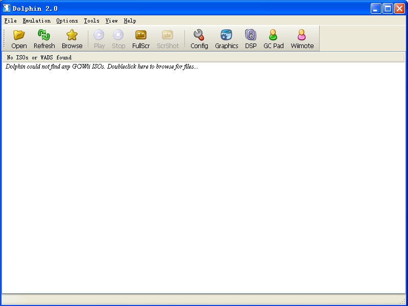Close the Dolphin window
This screenshot has width=408, height=306.
pyautogui.click(x=399, y=9)
